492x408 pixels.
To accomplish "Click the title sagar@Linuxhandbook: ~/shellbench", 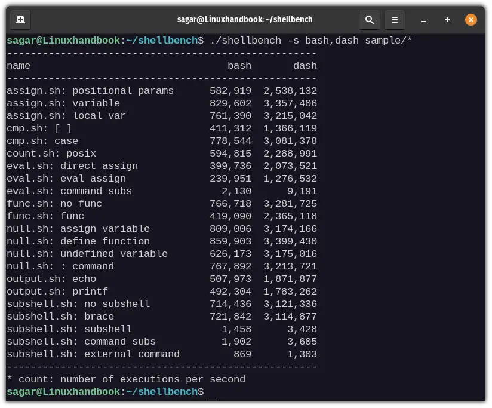I will pos(246,19).
